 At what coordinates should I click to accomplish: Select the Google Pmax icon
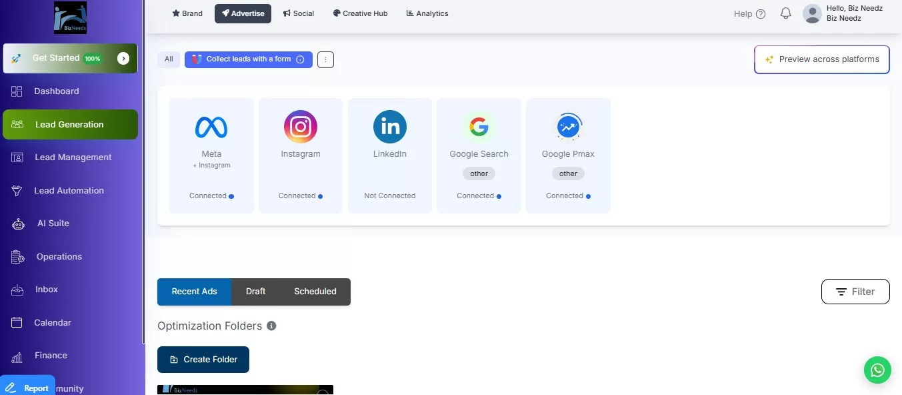(x=568, y=127)
